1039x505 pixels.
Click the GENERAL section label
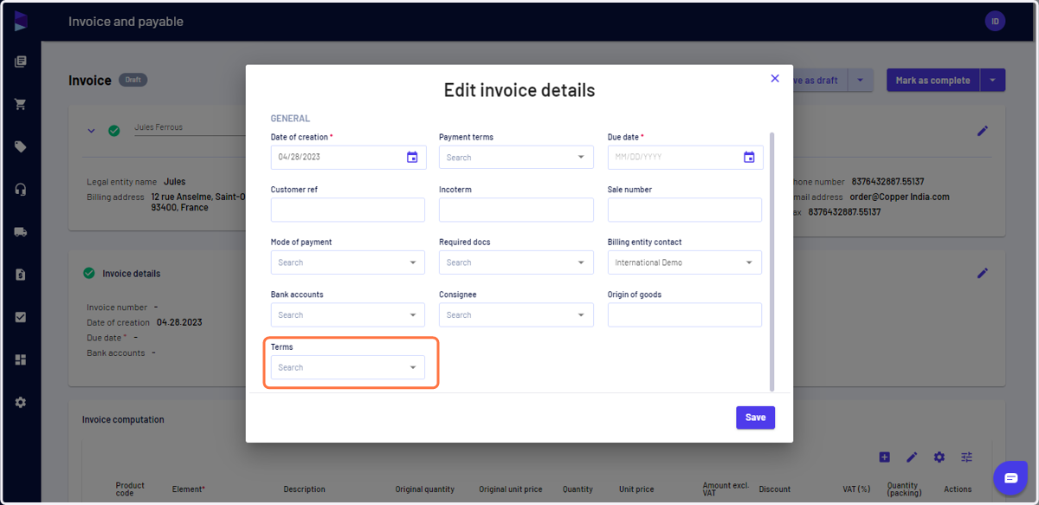click(x=290, y=119)
